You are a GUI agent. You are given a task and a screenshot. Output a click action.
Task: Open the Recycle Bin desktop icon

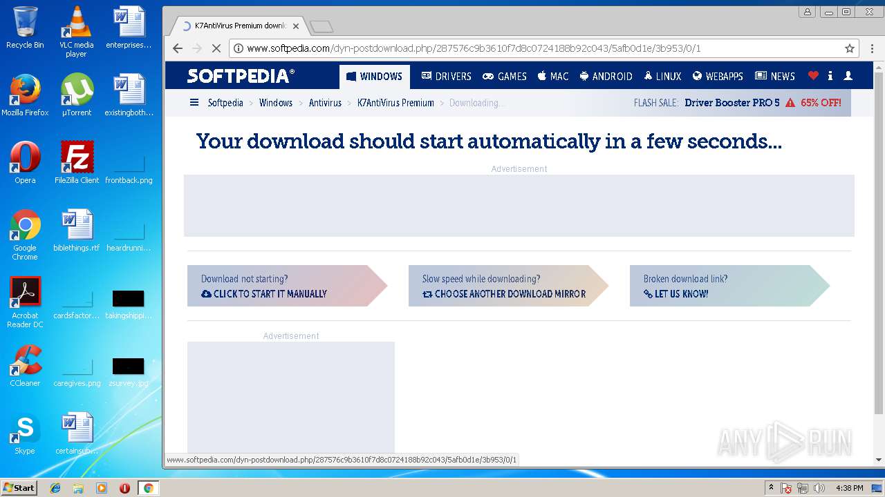[25, 28]
